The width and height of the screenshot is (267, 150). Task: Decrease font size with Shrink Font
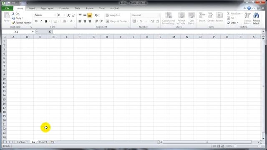tap(73, 15)
